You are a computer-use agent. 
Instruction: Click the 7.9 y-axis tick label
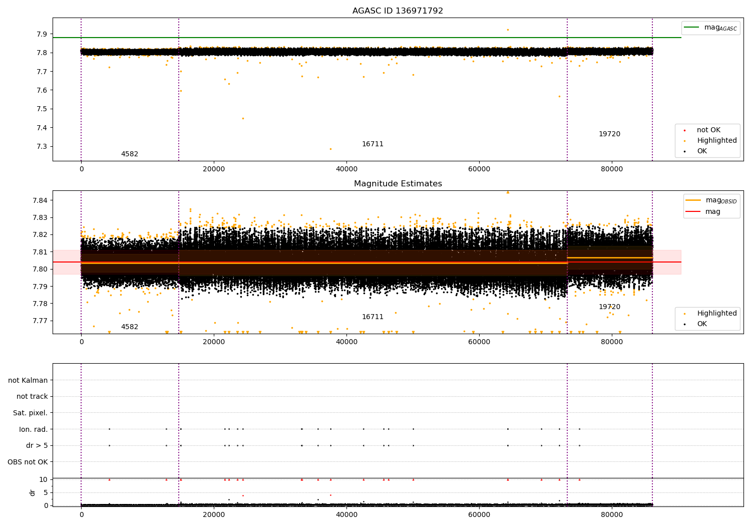point(43,34)
